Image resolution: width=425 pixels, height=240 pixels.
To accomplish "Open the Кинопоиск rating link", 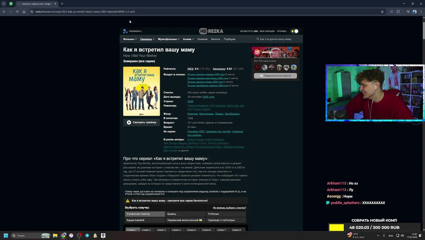I will click(x=219, y=69).
